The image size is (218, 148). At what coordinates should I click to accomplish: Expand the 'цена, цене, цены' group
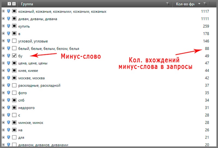(3, 63)
